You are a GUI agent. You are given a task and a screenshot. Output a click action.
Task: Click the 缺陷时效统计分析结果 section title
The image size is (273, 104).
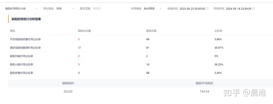coord(26,19)
